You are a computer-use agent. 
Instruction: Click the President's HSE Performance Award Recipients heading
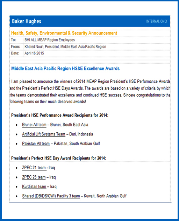coord(60,115)
